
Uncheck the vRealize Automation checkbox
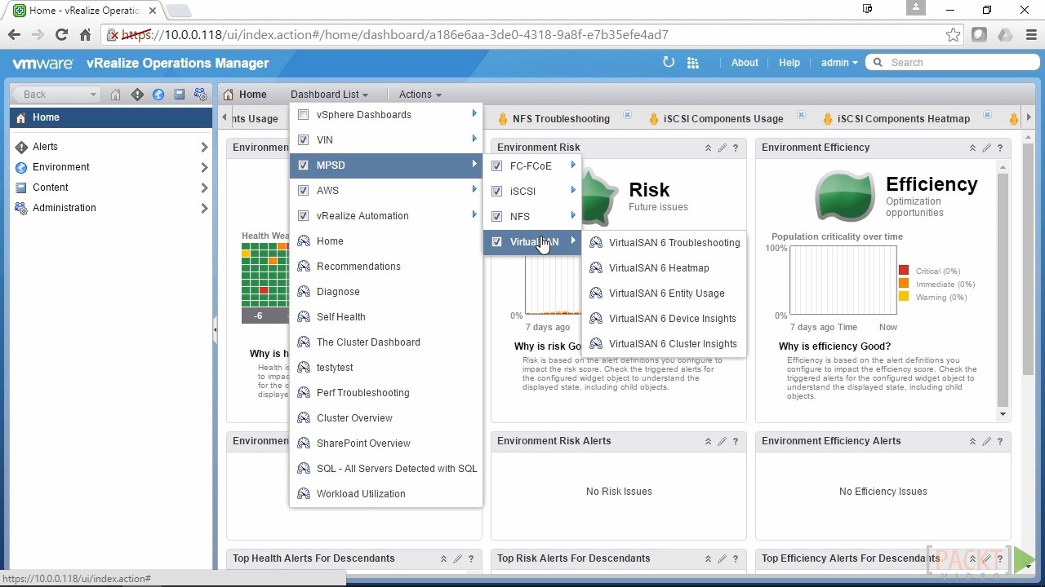point(303,216)
